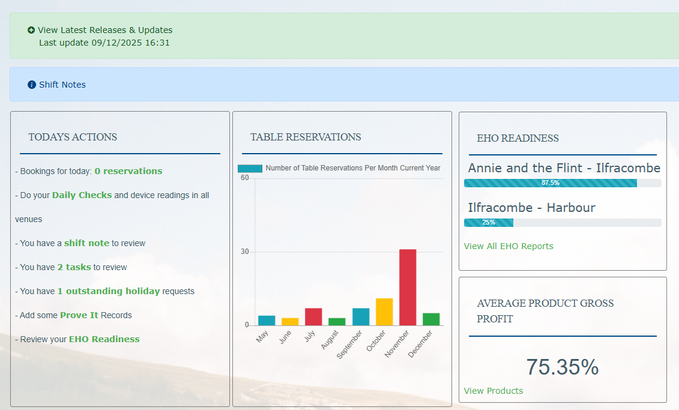Open Daily Checks link
Image resolution: width=679 pixels, height=410 pixels.
(82, 195)
